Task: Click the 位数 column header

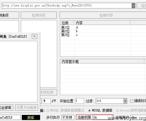Action: point(67,23)
